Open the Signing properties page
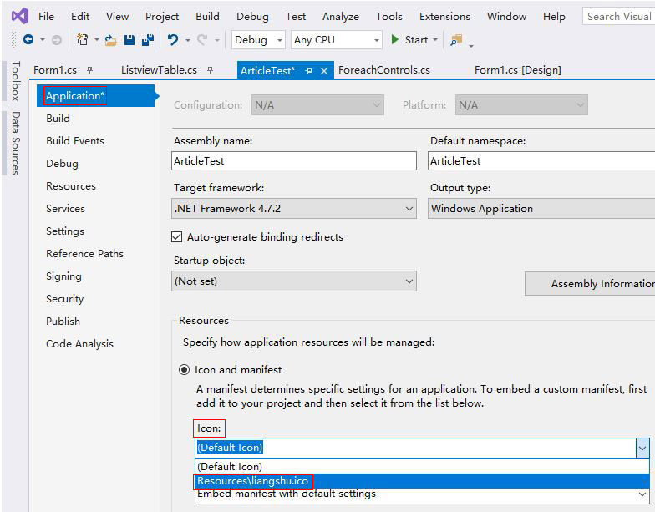 63,276
